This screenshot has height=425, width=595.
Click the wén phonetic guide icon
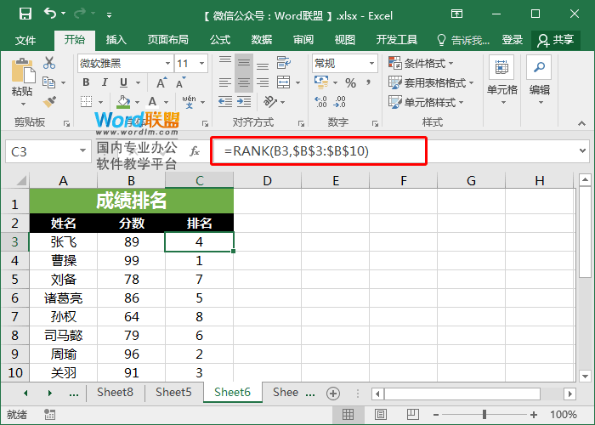(x=189, y=102)
